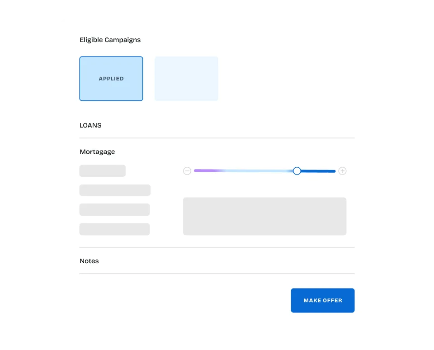Select the empty second campaign card

[186, 79]
